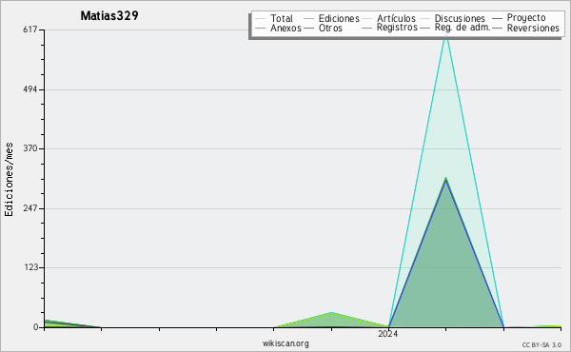Click the 'Artículos' legend label
This screenshot has width=571, height=352.
pyautogui.click(x=396, y=18)
